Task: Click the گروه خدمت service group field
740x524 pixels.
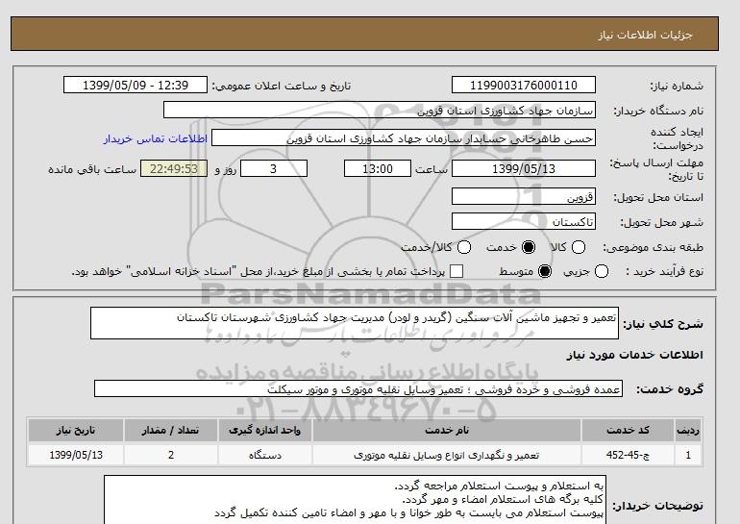Action: coord(358,389)
